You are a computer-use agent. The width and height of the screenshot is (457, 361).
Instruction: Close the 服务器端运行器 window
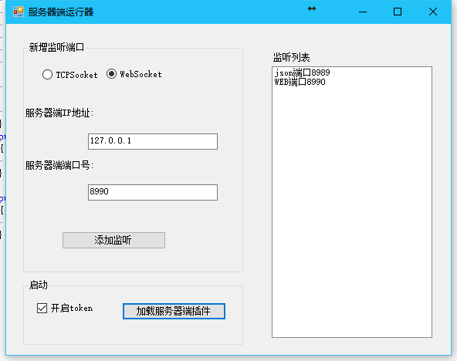(x=433, y=12)
